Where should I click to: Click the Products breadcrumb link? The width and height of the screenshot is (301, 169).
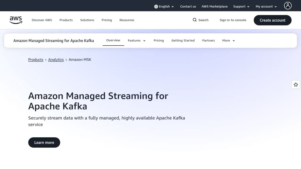click(x=36, y=59)
